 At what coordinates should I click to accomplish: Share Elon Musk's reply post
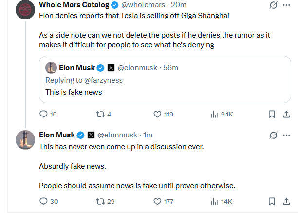(286, 202)
